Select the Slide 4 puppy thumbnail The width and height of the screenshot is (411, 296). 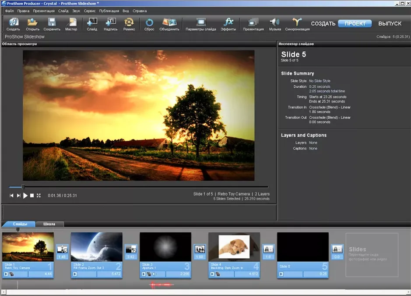234,246
